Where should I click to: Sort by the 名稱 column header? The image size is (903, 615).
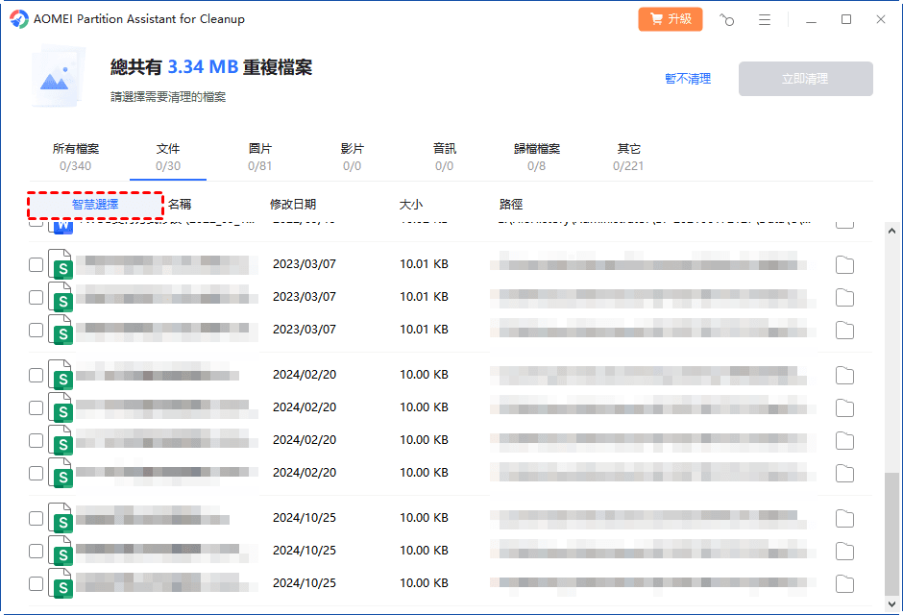[180, 205]
